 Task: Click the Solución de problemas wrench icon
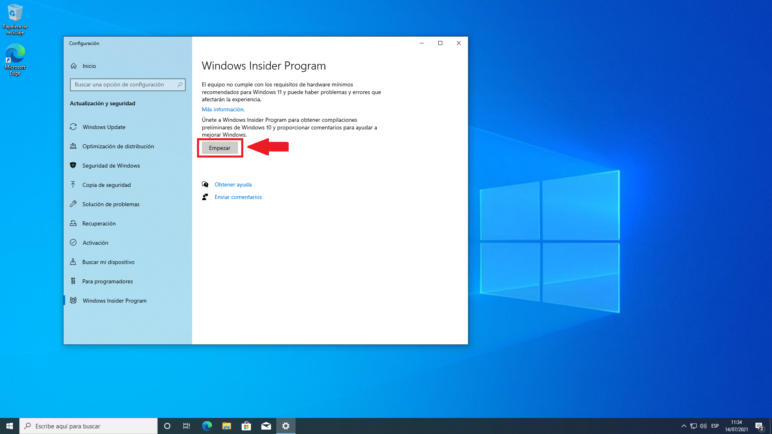click(73, 204)
